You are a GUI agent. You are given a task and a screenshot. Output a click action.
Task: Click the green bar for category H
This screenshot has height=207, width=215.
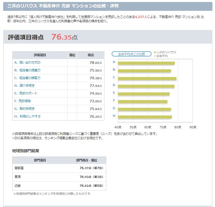tap(145, 117)
